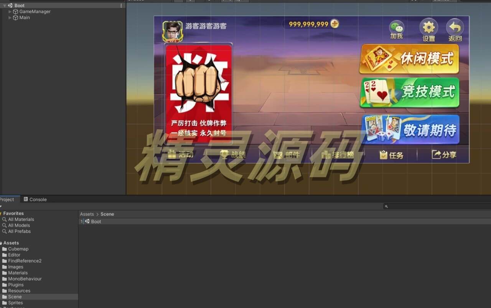Screen dimensions: 491x308
Task: Switch to the Project tab
Action: coord(7,199)
